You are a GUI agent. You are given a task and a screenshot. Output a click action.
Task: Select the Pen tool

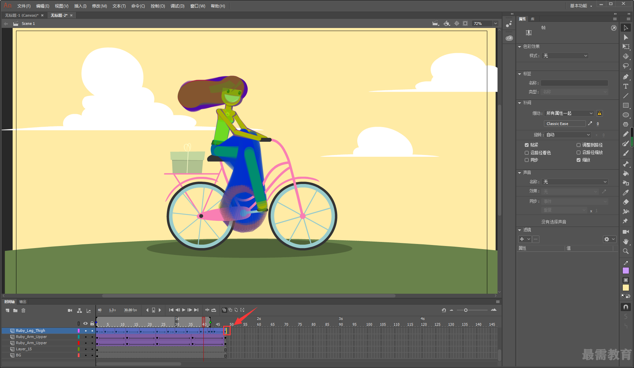626,77
